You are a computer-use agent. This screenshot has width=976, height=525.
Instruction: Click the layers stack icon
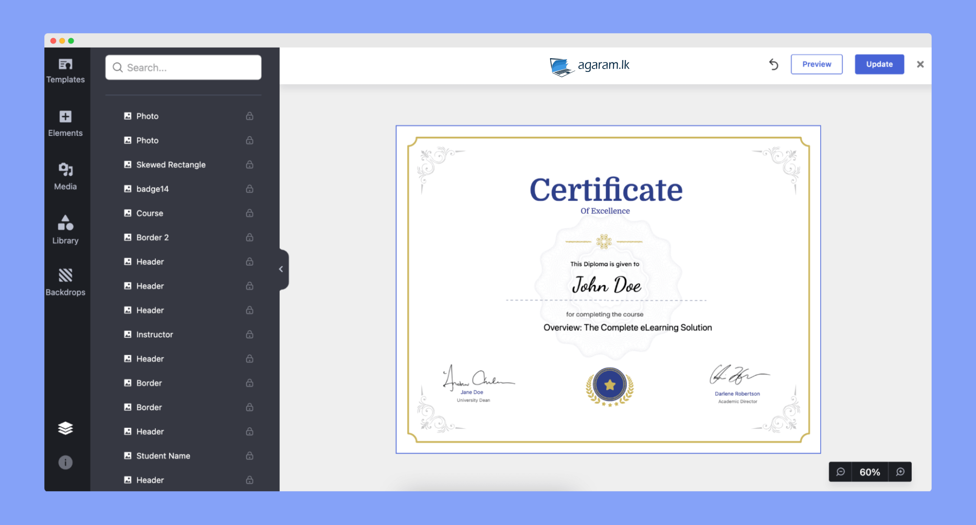point(65,428)
